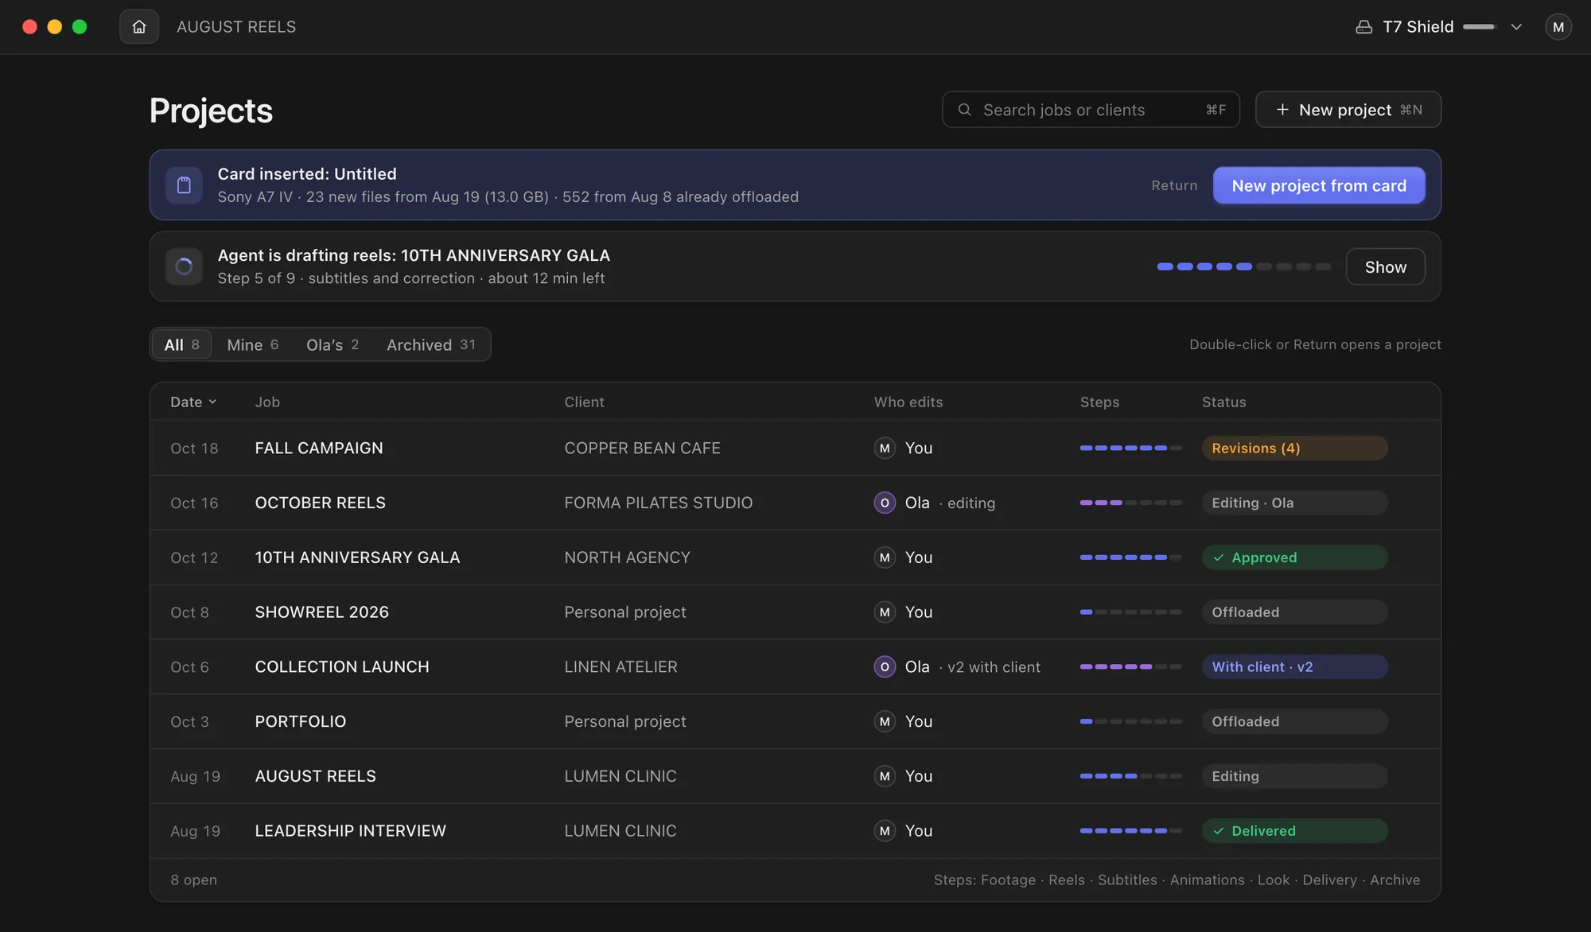1591x932 pixels.
Task: Focus the Search jobs or clients field
Action: coord(1091,110)
